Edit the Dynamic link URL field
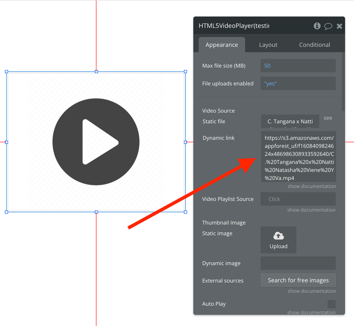This screenshot has height=326, width=354. 298,156
